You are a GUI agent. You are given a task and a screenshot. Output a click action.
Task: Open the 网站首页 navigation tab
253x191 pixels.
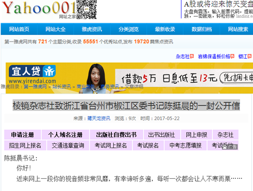tap(19, 29)
